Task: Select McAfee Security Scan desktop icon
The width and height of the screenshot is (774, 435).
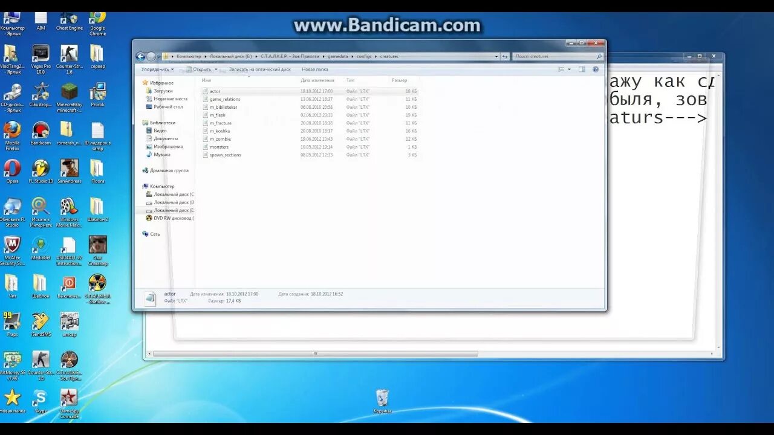Action: point(12,251)
